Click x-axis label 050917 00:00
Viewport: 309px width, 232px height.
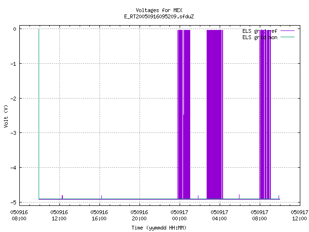[179, 216]
